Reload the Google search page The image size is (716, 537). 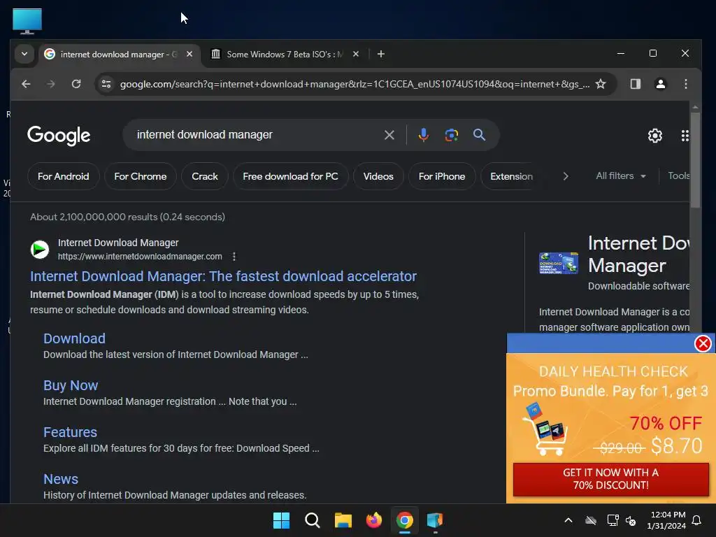(76, 84)
